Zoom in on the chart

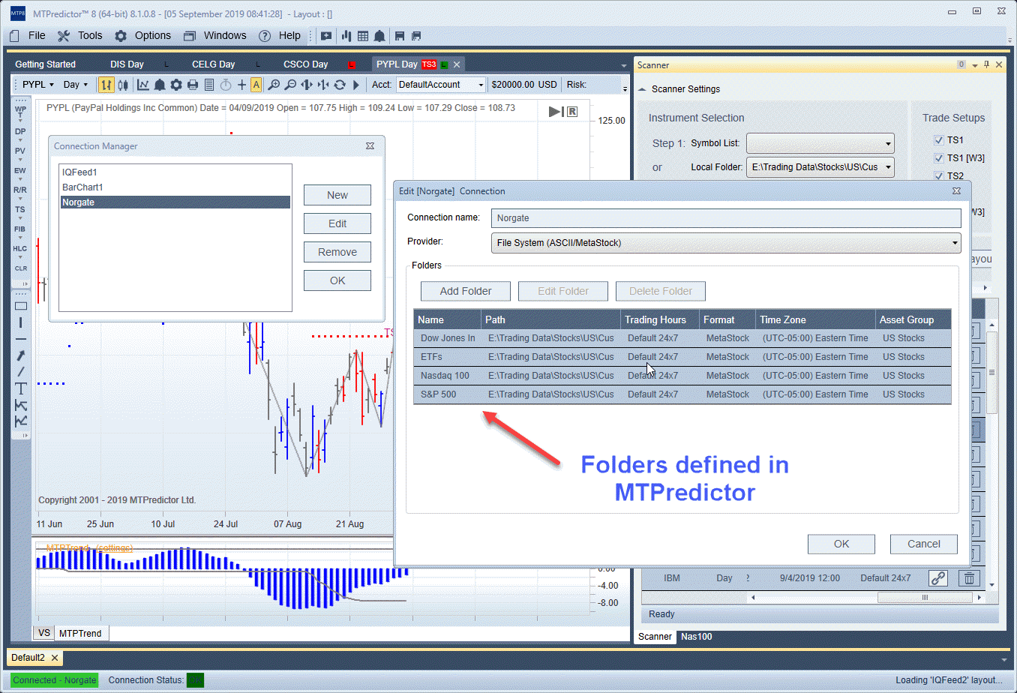click(x=274, y=85)
